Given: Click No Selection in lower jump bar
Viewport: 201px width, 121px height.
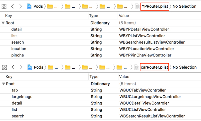Looking at the screenshot, I should (185, 67).
